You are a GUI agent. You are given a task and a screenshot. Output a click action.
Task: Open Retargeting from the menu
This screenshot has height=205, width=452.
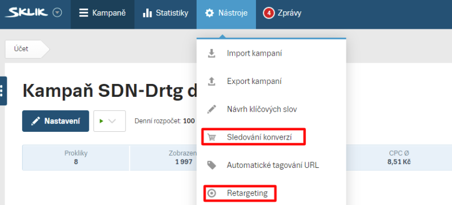point(271,193)
